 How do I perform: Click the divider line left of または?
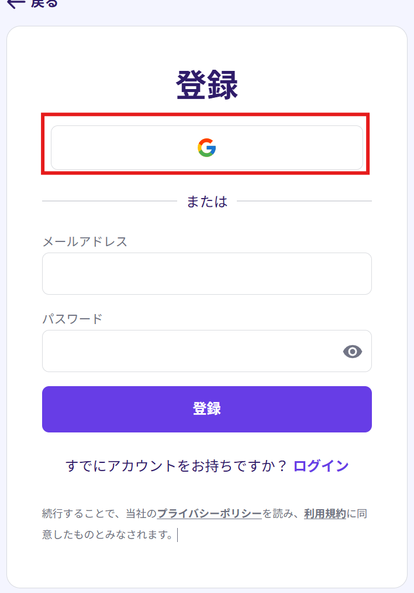pos(109,201)
